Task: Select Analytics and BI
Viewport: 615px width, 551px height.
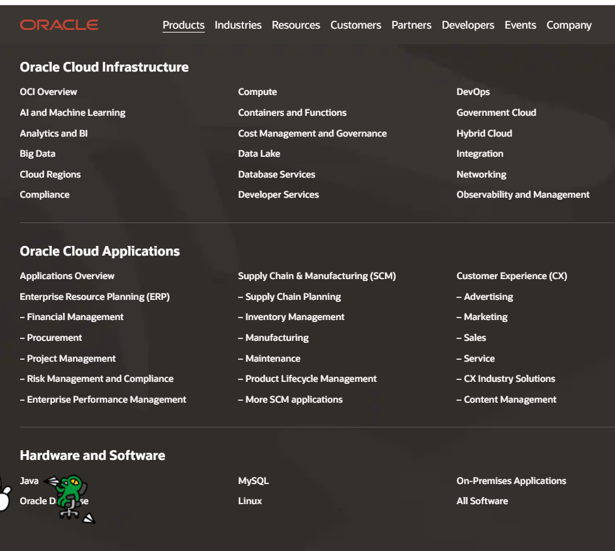Action: pos(54,133)
